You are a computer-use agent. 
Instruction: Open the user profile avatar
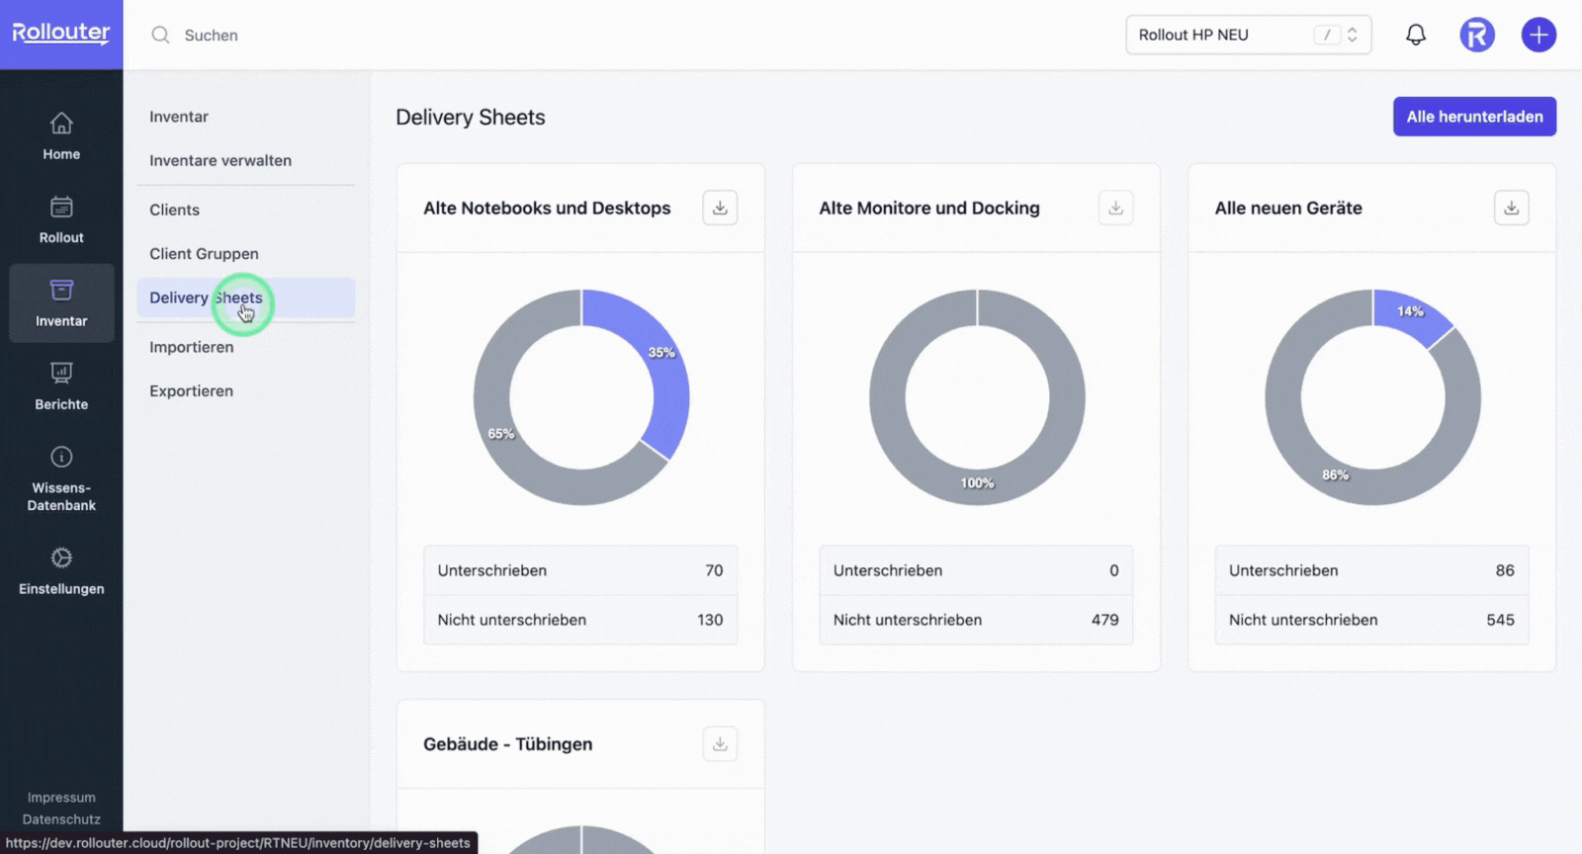pyautogui.click(x=1477, y=35)
